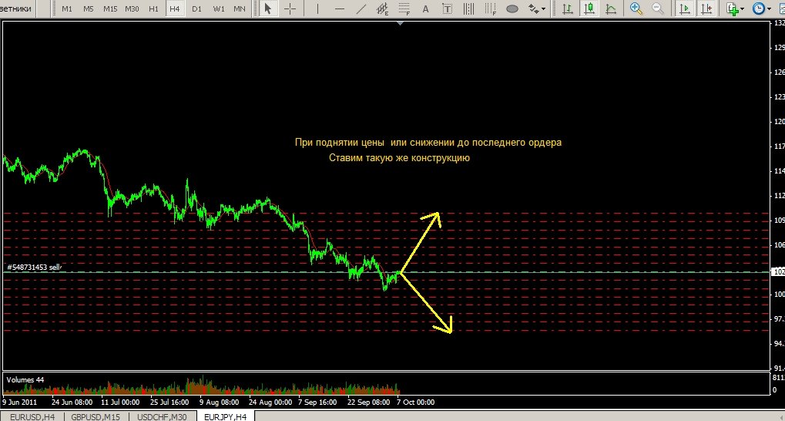This screenshot has height=421, width=785.
Task: Click the #548731453 sell order label
Action: pos(34,267)
